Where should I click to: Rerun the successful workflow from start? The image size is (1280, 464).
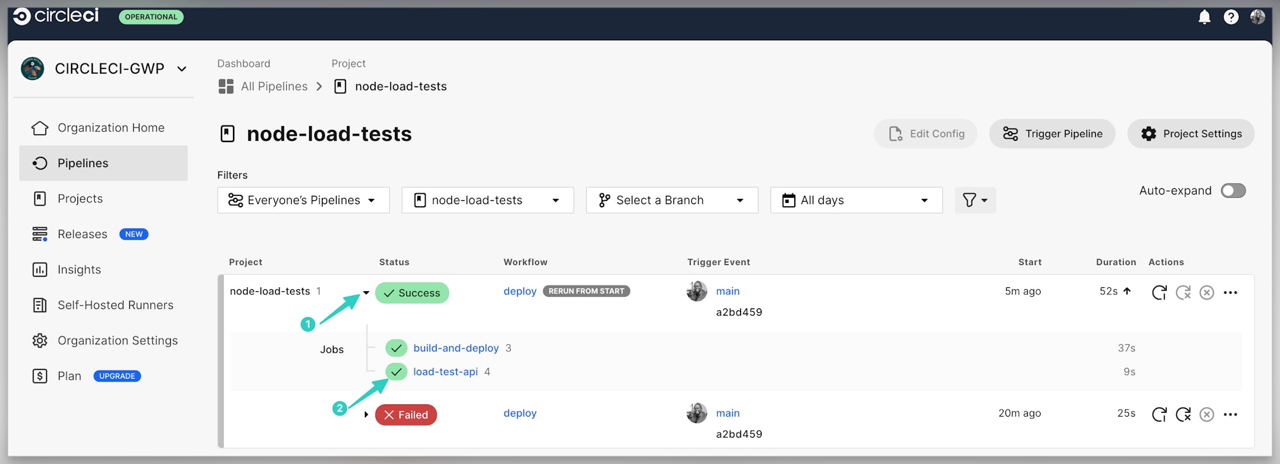click(x=1159, y=292)
